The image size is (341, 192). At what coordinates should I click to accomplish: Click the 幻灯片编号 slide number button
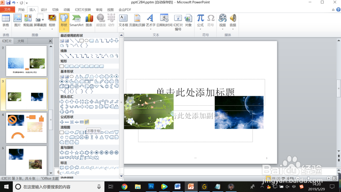click(x=178, y=22)
